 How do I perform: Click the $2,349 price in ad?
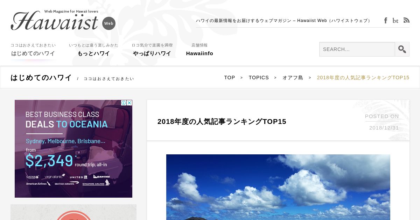click(x=49, y=161)
